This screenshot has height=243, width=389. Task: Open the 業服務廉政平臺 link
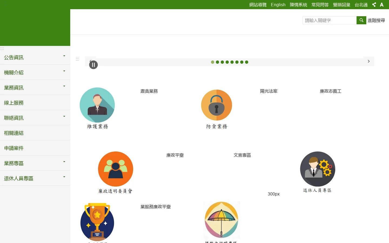(156, 207)
